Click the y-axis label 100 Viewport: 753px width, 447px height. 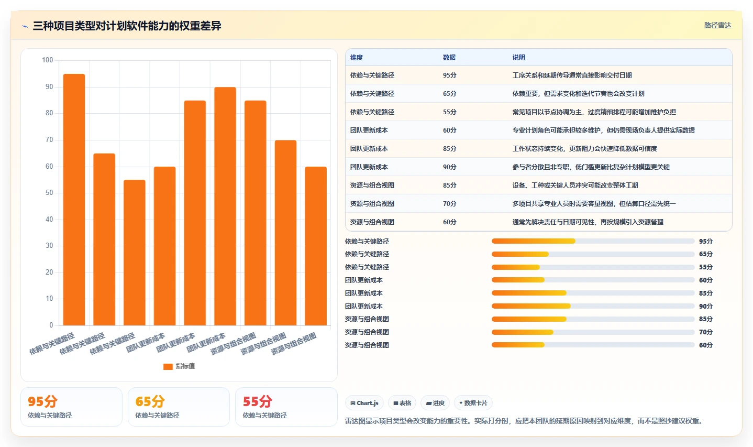tap(48, 60)
